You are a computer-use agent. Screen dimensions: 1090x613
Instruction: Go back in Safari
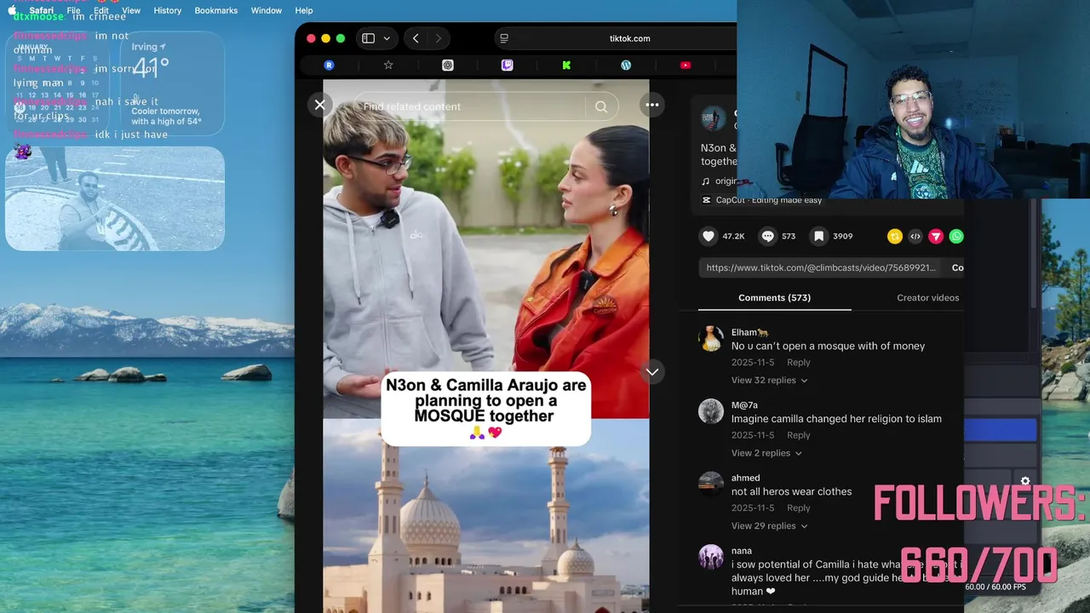(x=416, y=38)
